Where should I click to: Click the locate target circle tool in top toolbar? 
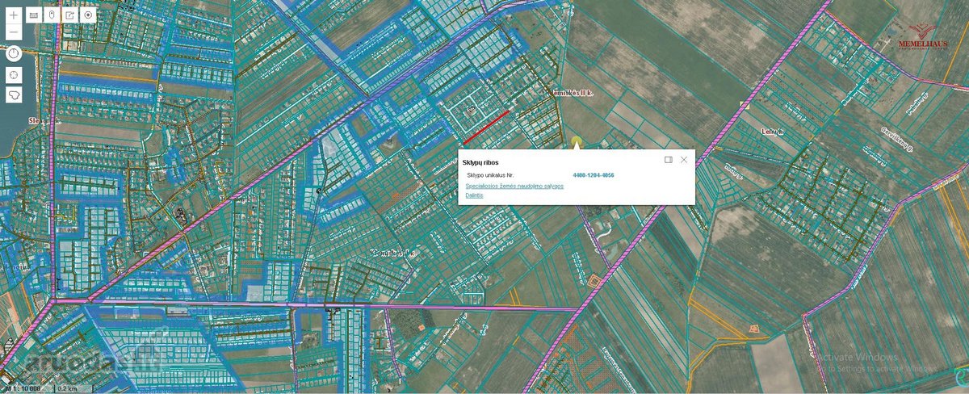pos(88,15)
